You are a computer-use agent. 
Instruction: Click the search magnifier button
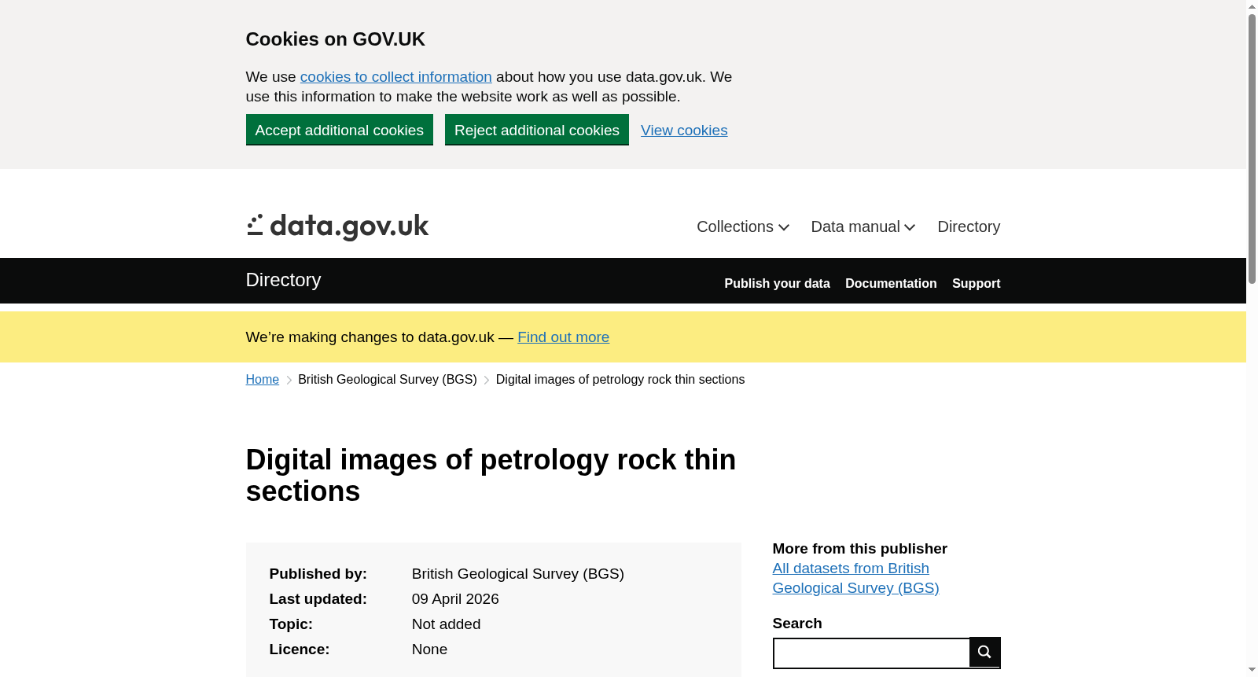click(984, 652)
